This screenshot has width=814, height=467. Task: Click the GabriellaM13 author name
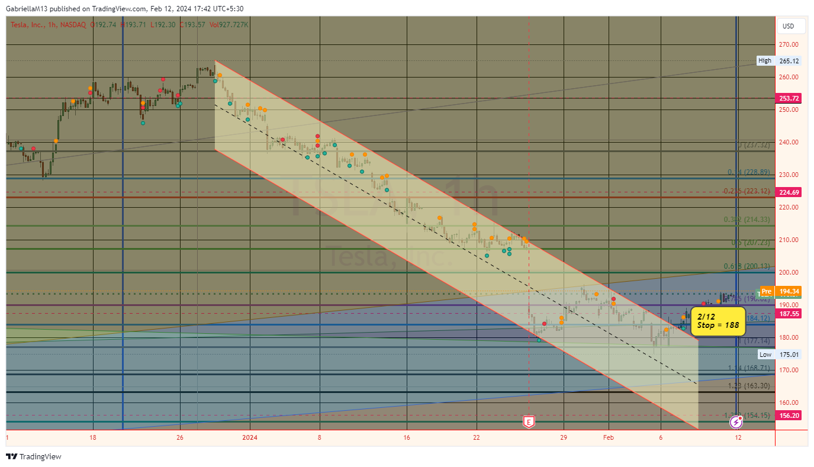click(x=28, y=9)
